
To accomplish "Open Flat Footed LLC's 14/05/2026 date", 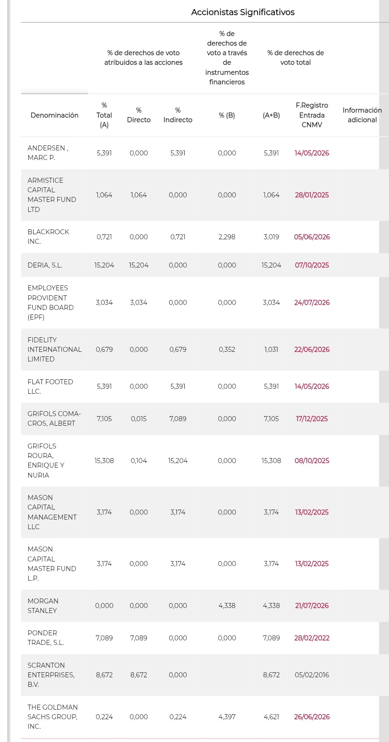I will (312, 386).
